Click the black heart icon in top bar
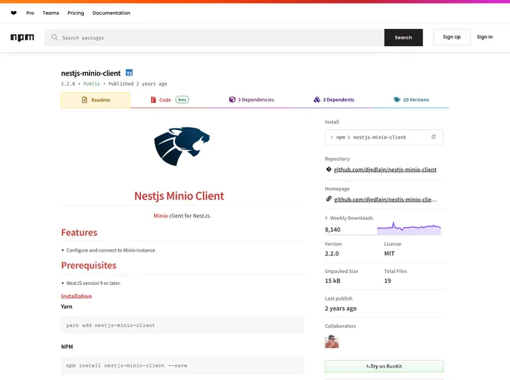This screenshot has width=510, height=380. (x=13, y=13)
